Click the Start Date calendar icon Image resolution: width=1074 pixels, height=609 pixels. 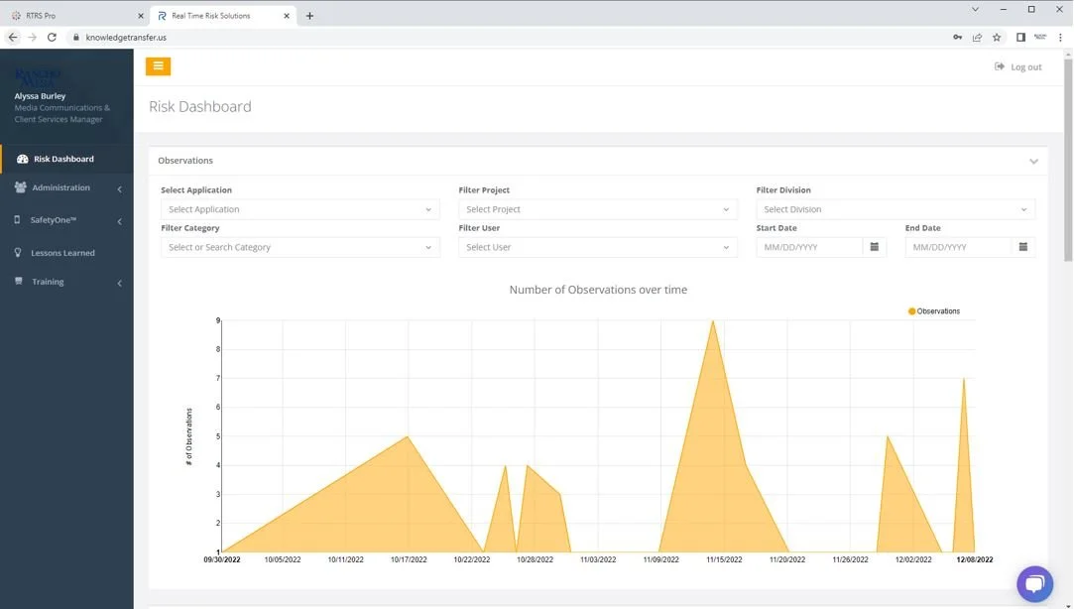[x=874, y=247]
